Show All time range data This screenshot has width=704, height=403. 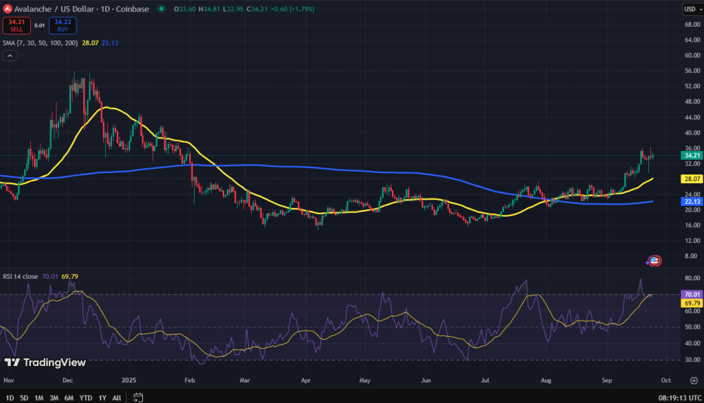pos(116,398)
